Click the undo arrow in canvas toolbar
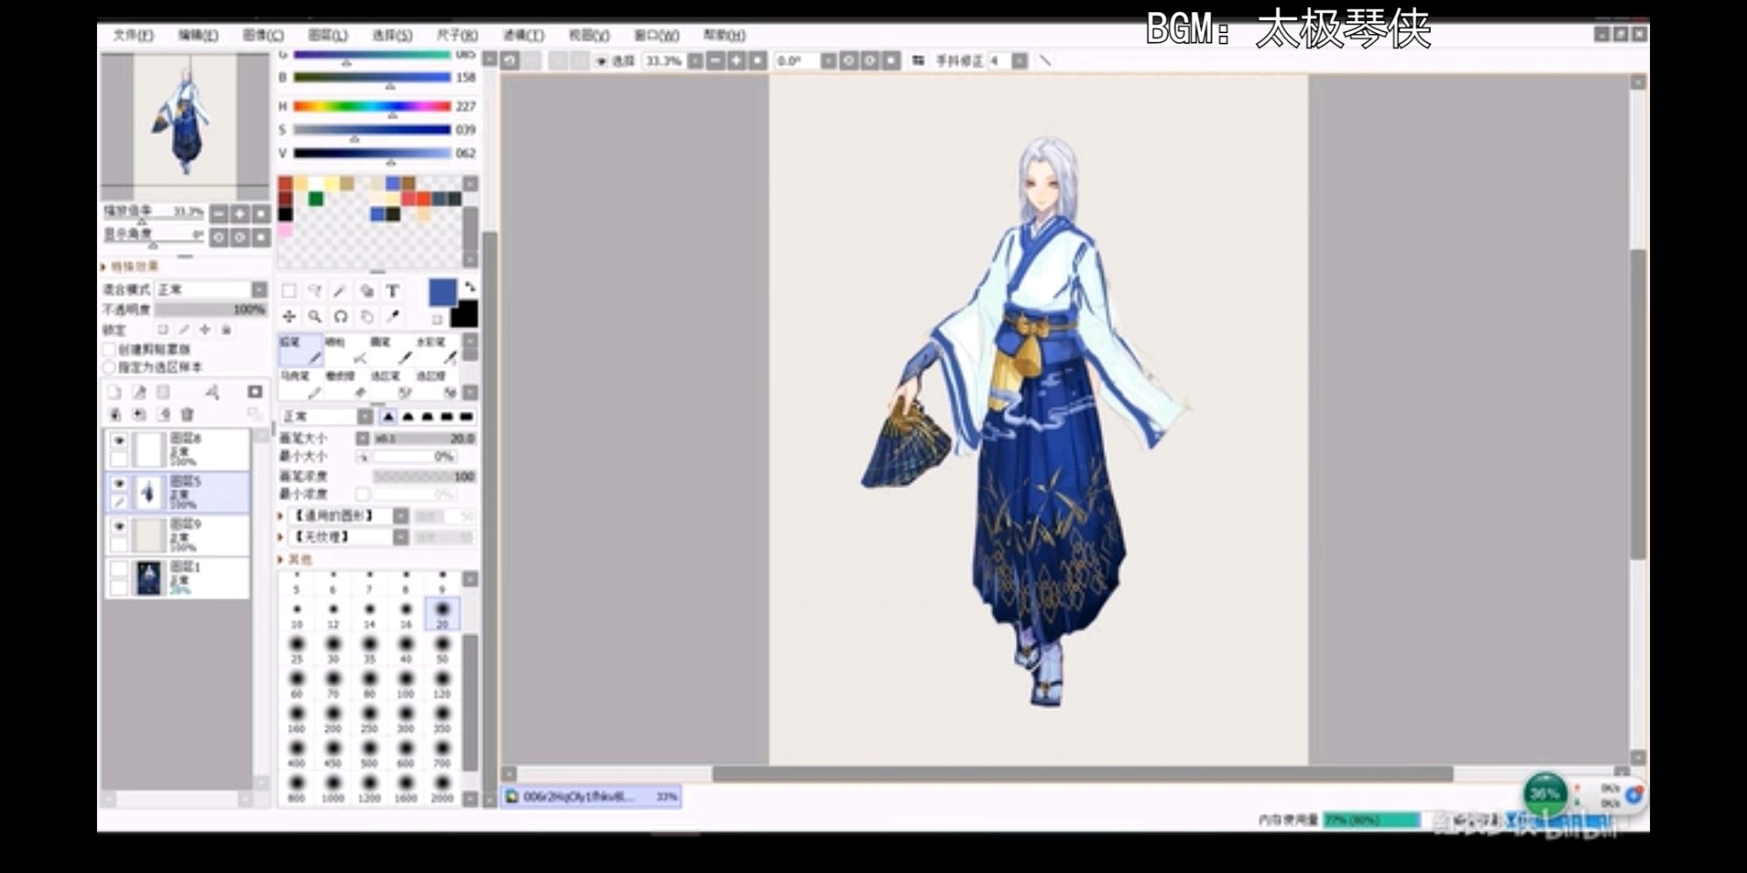 510,60
